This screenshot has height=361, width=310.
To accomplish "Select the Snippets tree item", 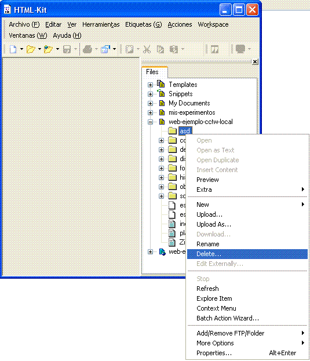I will (181, 94).
